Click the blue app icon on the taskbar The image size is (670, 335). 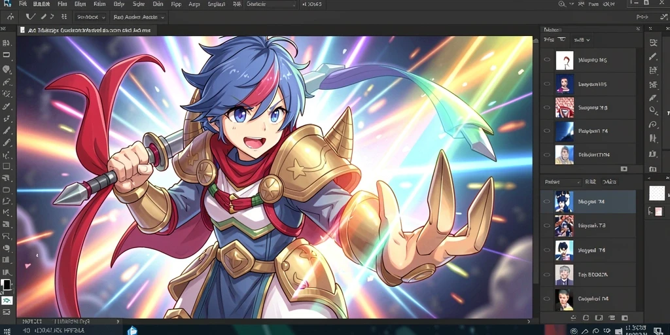click(132, 330)
